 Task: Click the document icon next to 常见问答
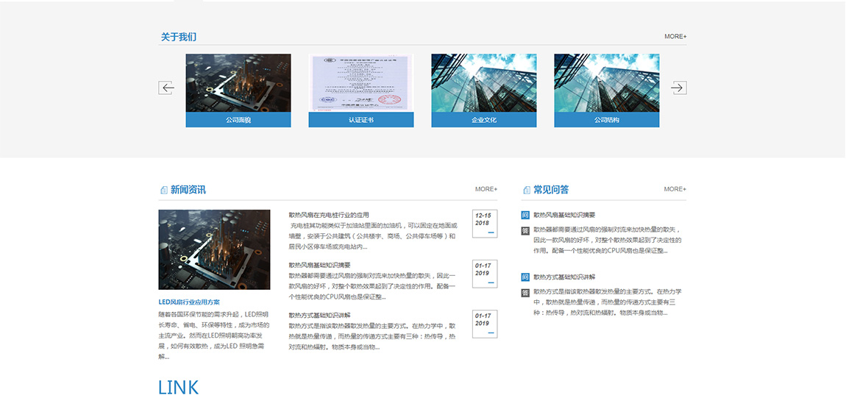(x=527, y=190)
